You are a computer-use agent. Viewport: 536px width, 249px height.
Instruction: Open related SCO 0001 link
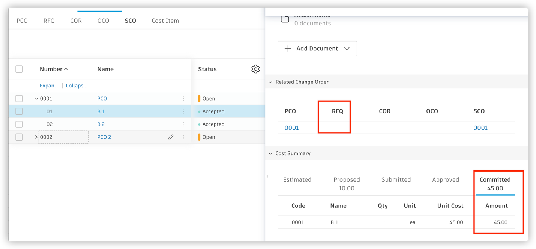tap(480, 128)
